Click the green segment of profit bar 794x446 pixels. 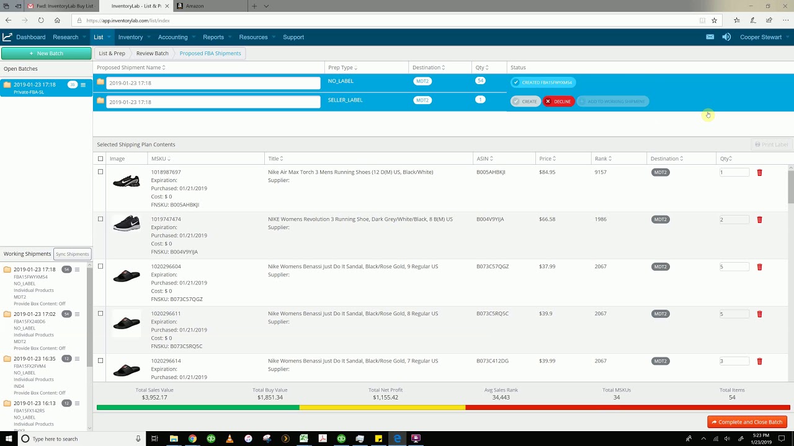click(198, 408)
